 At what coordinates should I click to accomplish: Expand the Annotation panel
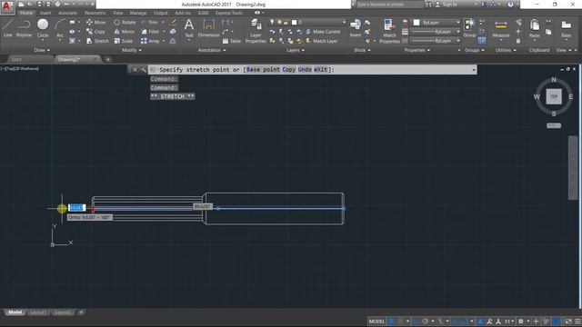click(212, 50)
